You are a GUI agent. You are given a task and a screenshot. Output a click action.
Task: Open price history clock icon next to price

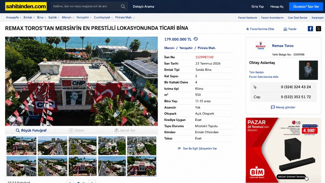[196, 39]
